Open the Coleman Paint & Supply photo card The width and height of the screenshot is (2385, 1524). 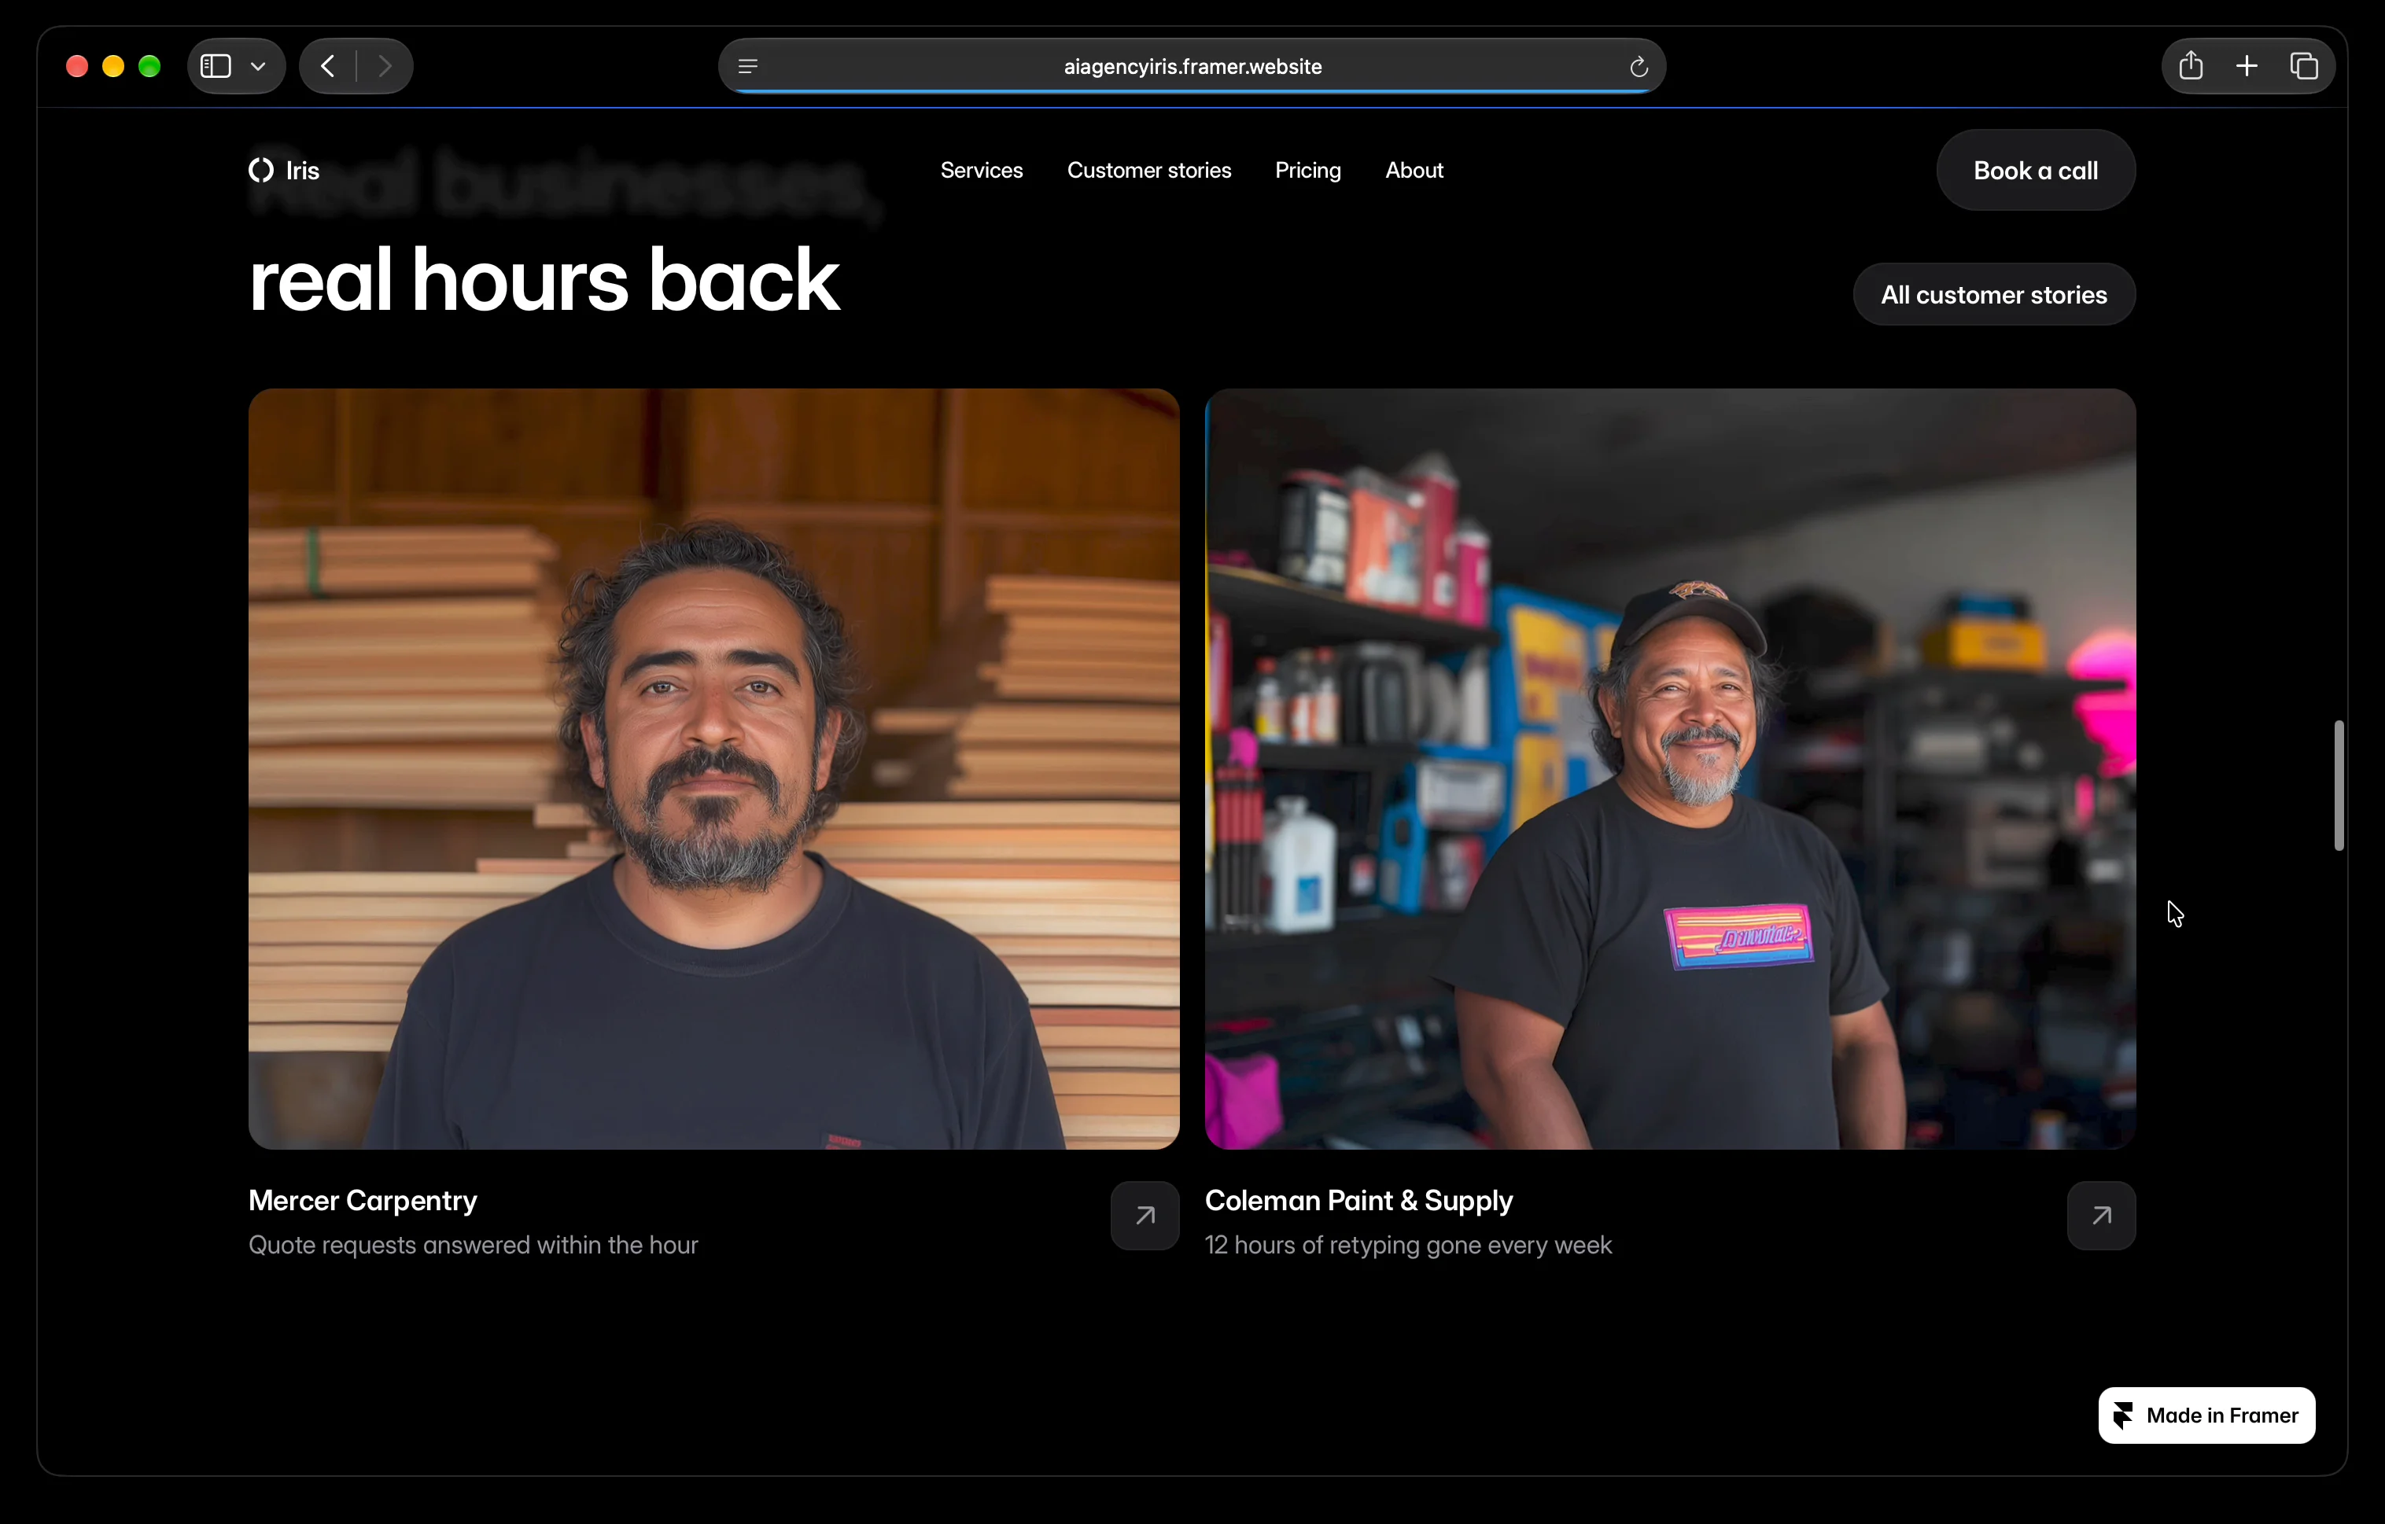[1670, 768]
